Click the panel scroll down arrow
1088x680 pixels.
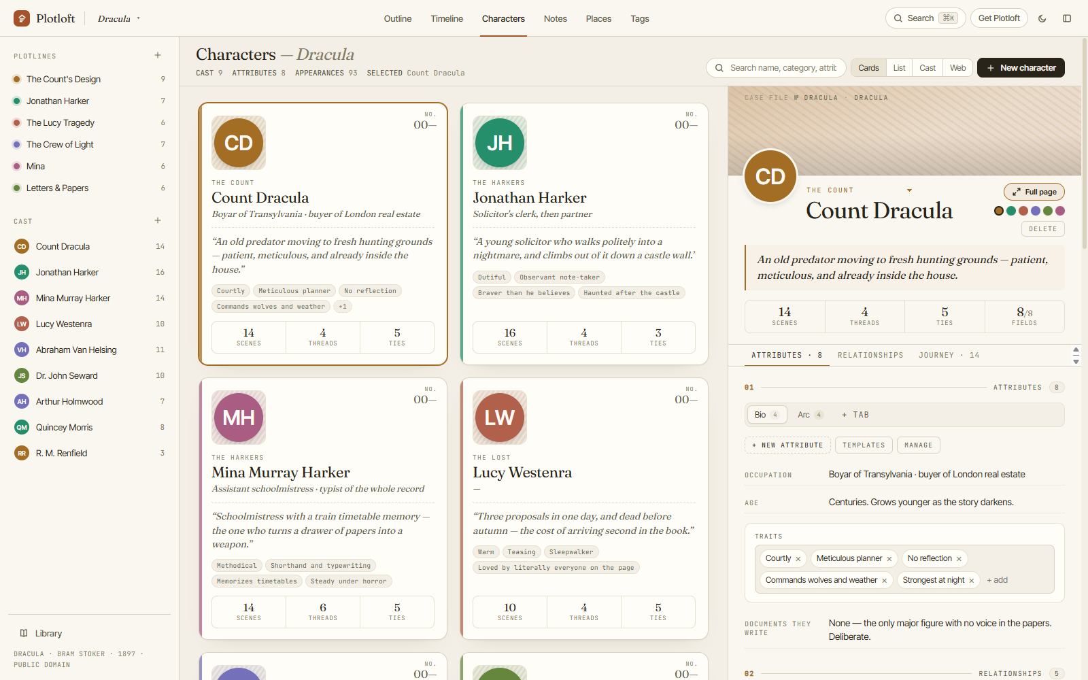pos(1076,361)
